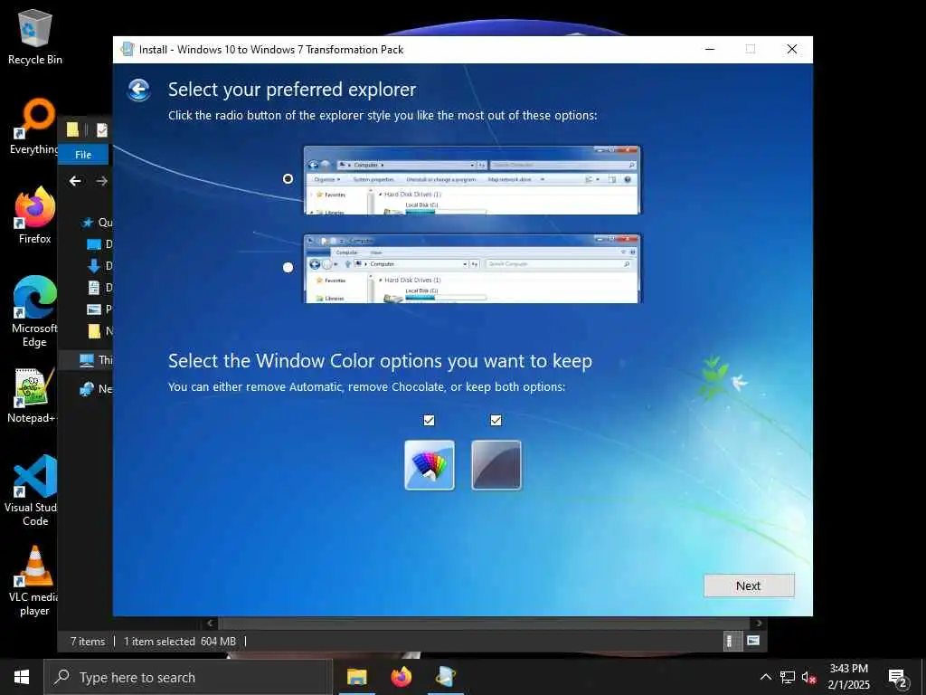
Task: Open the Firefox desktop shortcut
Action: [35, 216]
